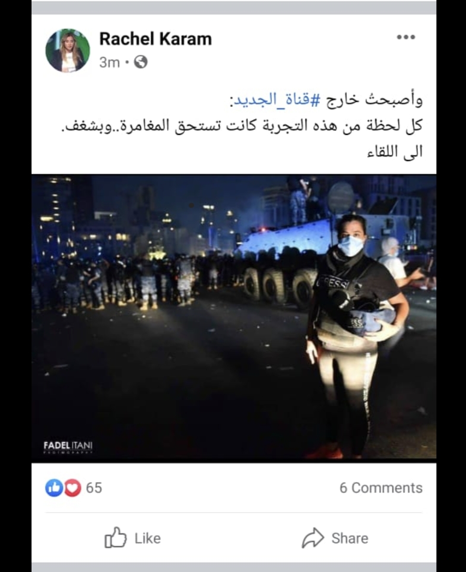Open the 6 Comments link
This screenshot has width=466, height=572.
tap(381, 488)
